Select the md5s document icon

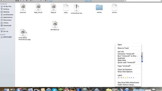(66, 7)
